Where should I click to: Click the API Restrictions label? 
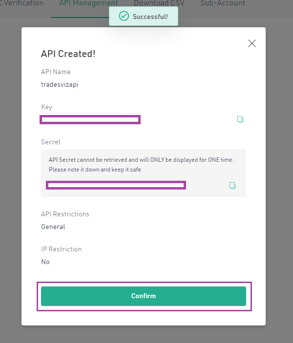click(x=65, y=214)
